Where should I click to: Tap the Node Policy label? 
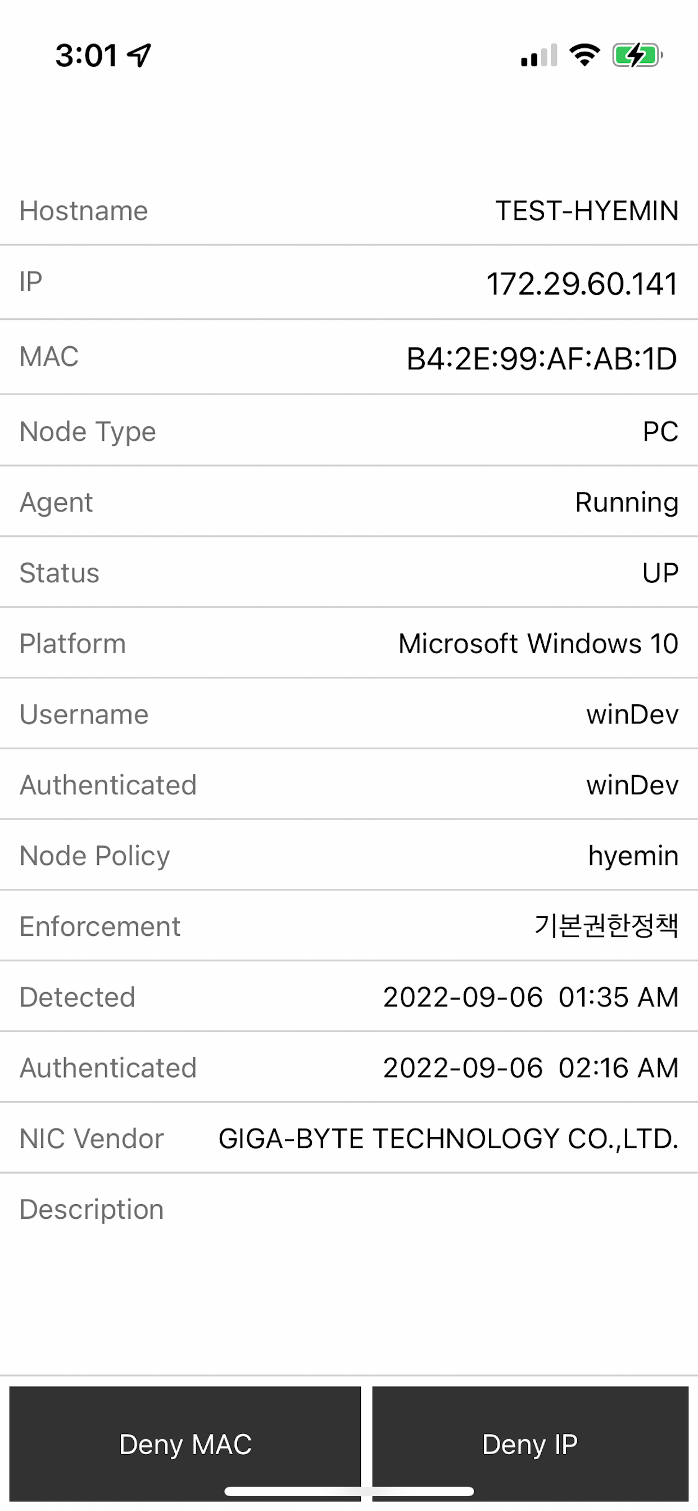coord(95,856)
